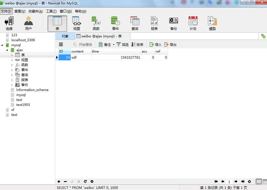Open the 视图 views toolbar icon
This screenshot has height=190, width=267.
point(77,24)
